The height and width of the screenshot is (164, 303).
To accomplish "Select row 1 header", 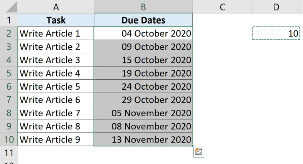I will pos(9,20).
